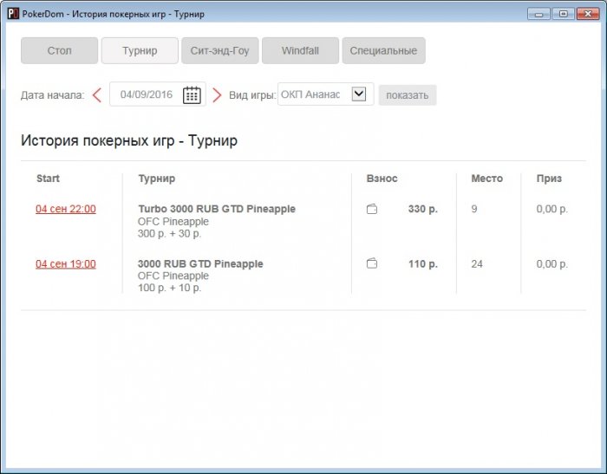Open the Сит-энд-Гоу tab
The width and height of the screenshot is (607, 474).
(219, 51)
